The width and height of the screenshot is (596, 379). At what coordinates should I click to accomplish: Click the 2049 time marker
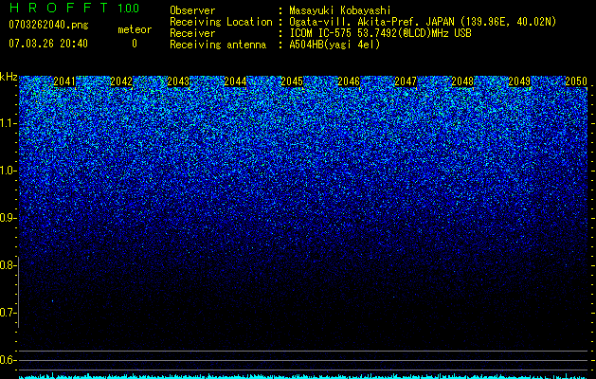[x=519, y=81]
